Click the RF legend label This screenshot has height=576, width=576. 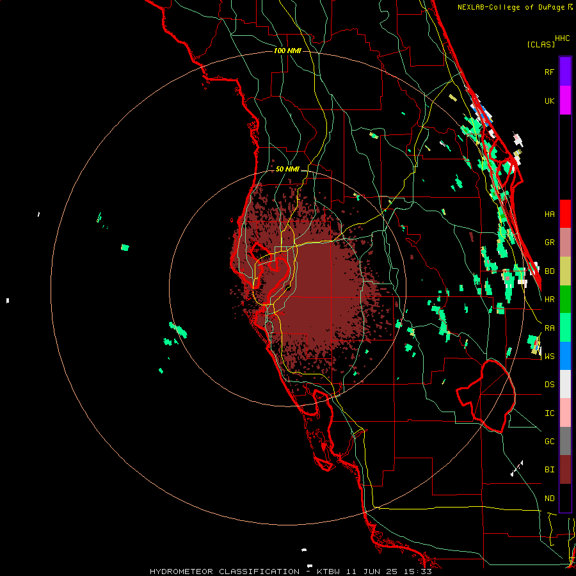549,72
